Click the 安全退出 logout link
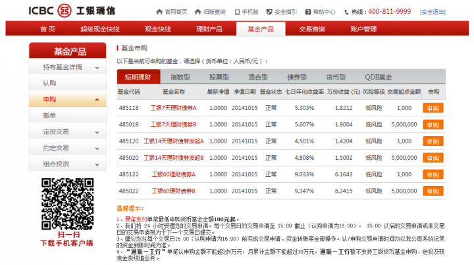The width and height of the screenshot is (474, 265). [433, 12]
